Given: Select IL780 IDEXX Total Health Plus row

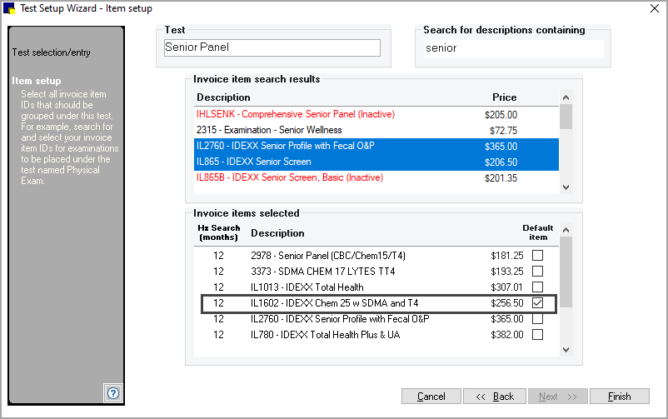Looking at the screenshot, I should (x=376, y=335).
